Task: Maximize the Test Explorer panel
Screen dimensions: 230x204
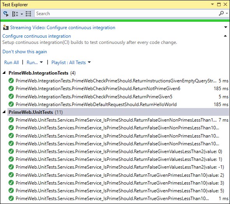Action: pos(219,4)
